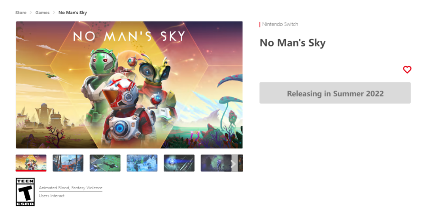Image resolution: width=427 pixels, height=214 pixels.
Task: Click the No Man's Sky title heading
Action: tap(293, 43)
